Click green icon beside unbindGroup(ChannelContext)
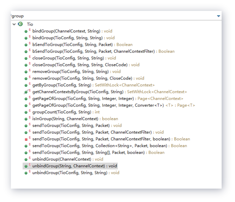Screen dimensions: 235x202 coord(26,160)
